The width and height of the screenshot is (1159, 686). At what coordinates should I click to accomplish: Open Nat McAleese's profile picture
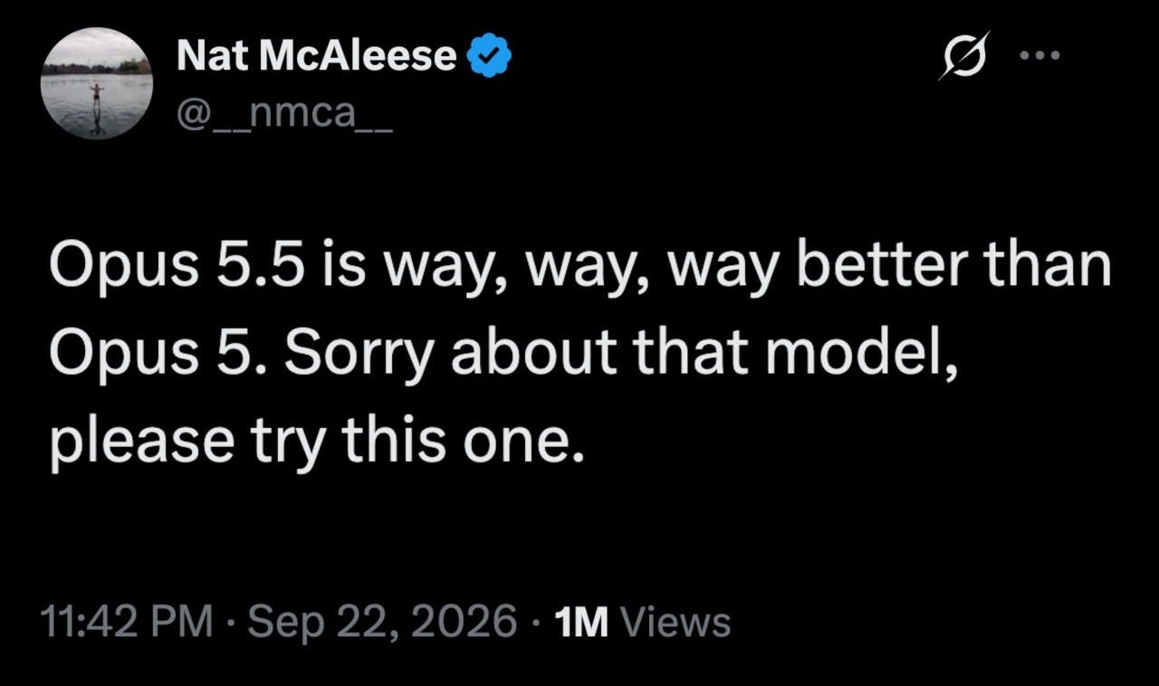click(x=97, y=82)
